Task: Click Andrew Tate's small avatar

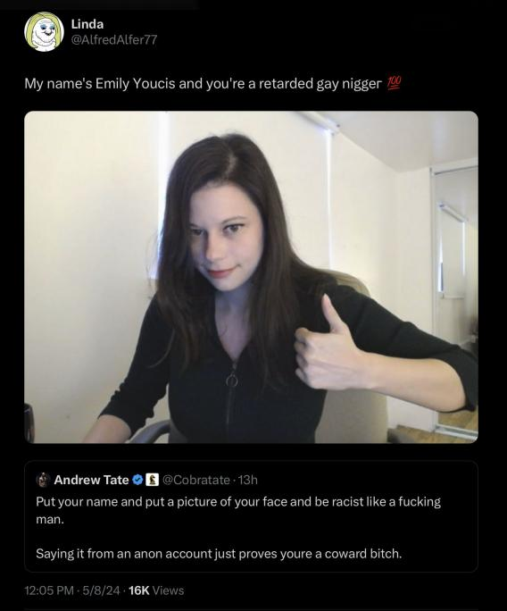Action: (43, 480)
